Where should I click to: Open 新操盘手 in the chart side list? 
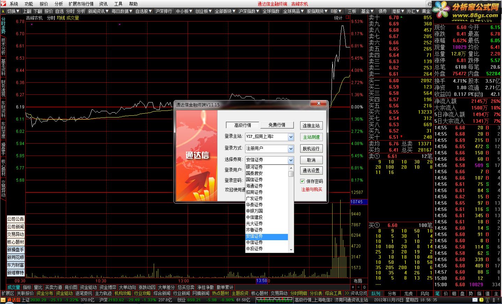(16, 250)
